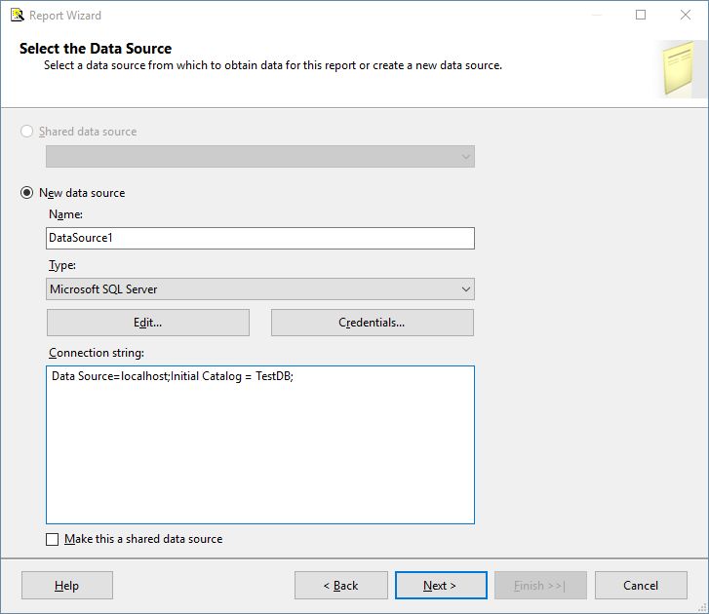The height and width of the screenshot is (614, 709).
Task: Click the Edit... button
Action: tap(148, 323)
